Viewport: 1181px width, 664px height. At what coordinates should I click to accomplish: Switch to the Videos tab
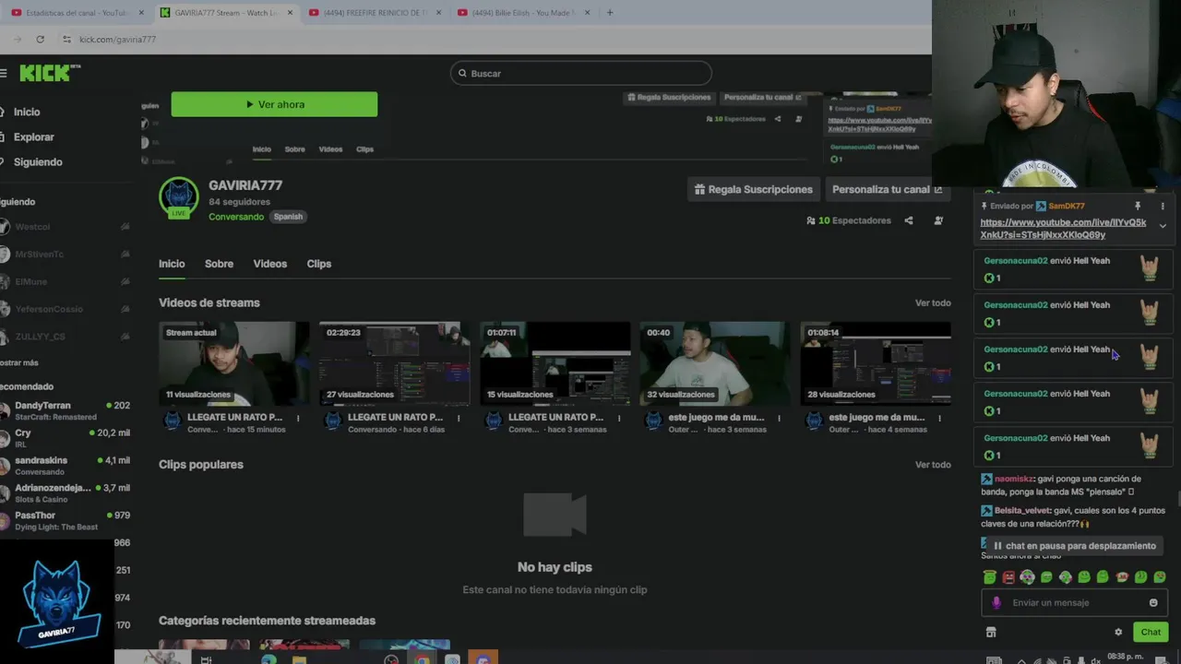pos(270,264)
